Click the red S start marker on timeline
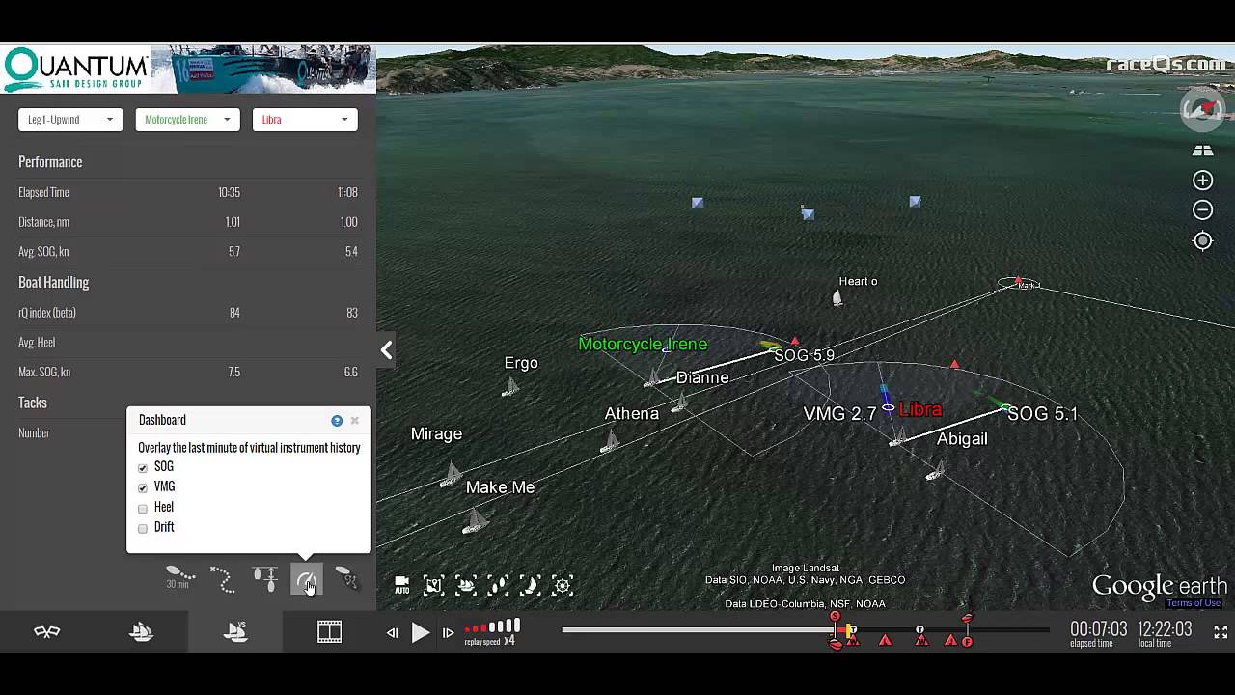 (x=836, y=616)
